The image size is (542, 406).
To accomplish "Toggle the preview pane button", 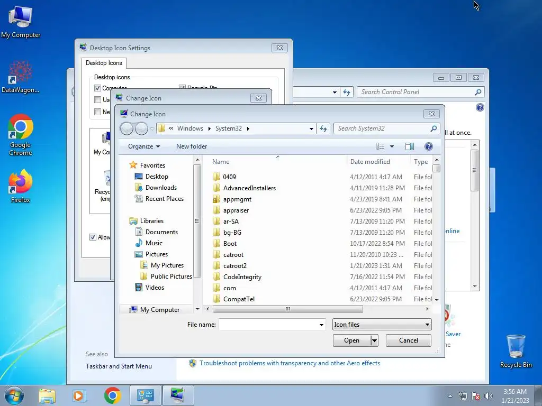I will [x=410, y=146].
